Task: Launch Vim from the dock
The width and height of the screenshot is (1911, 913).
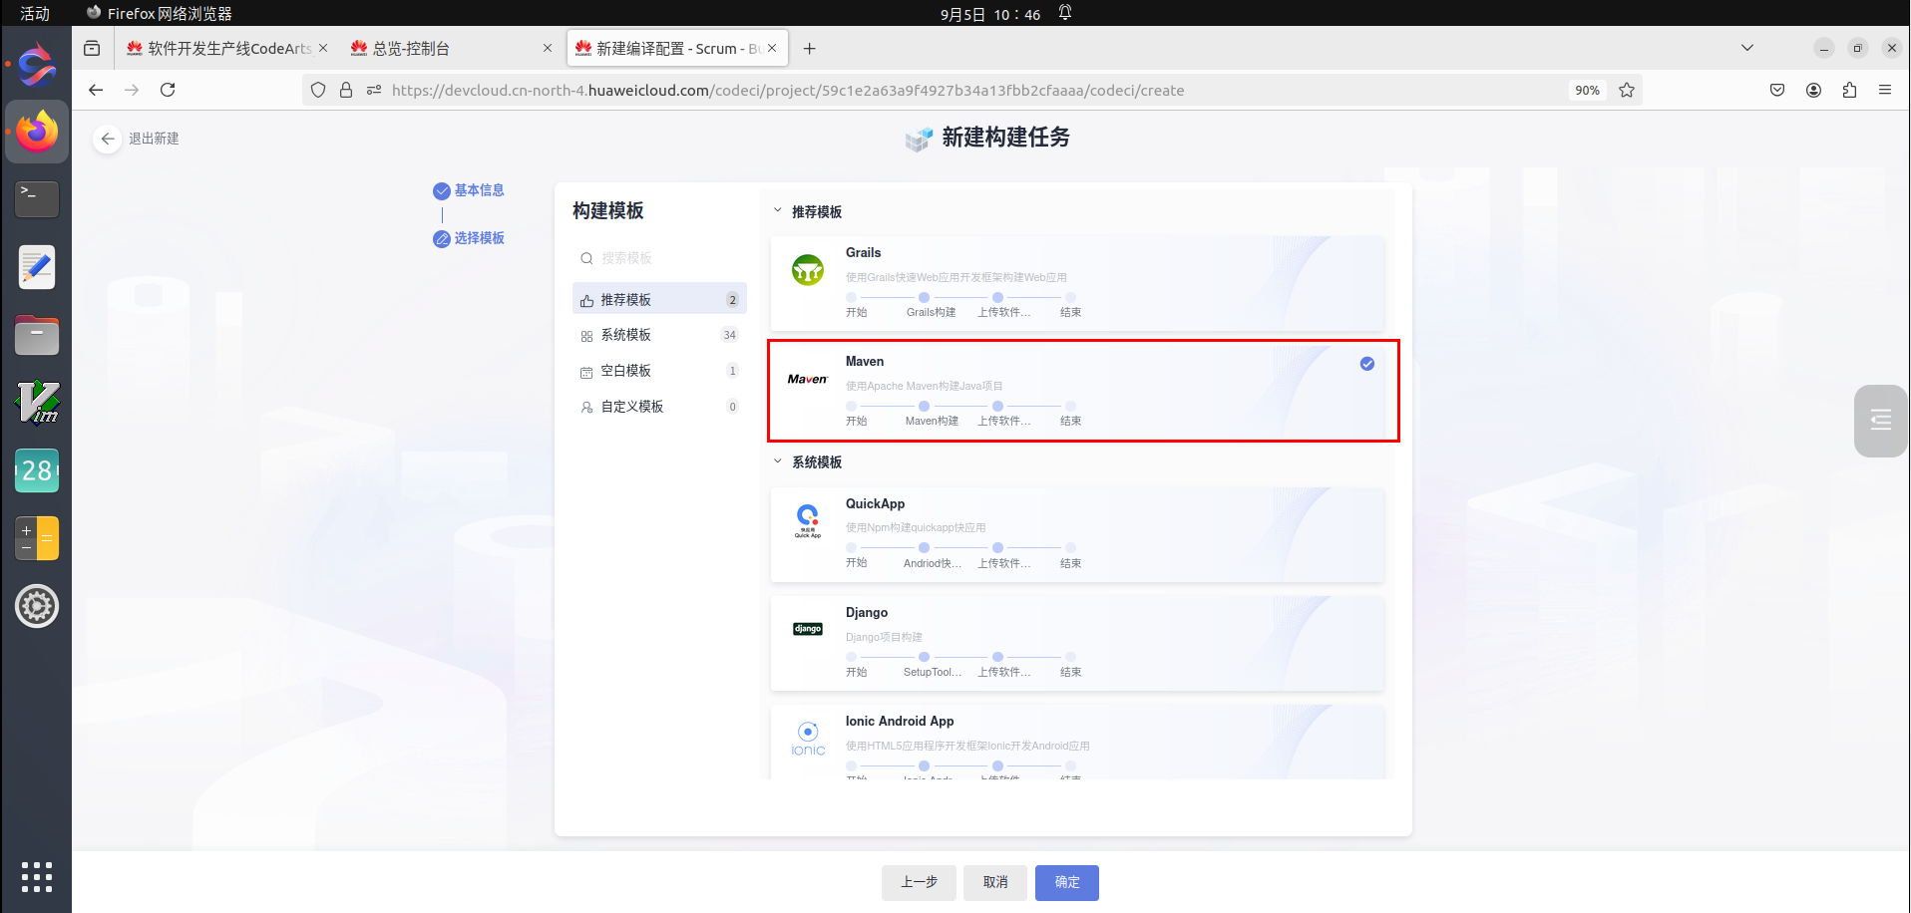Action: pyautogui.click(x=37, y=403)
